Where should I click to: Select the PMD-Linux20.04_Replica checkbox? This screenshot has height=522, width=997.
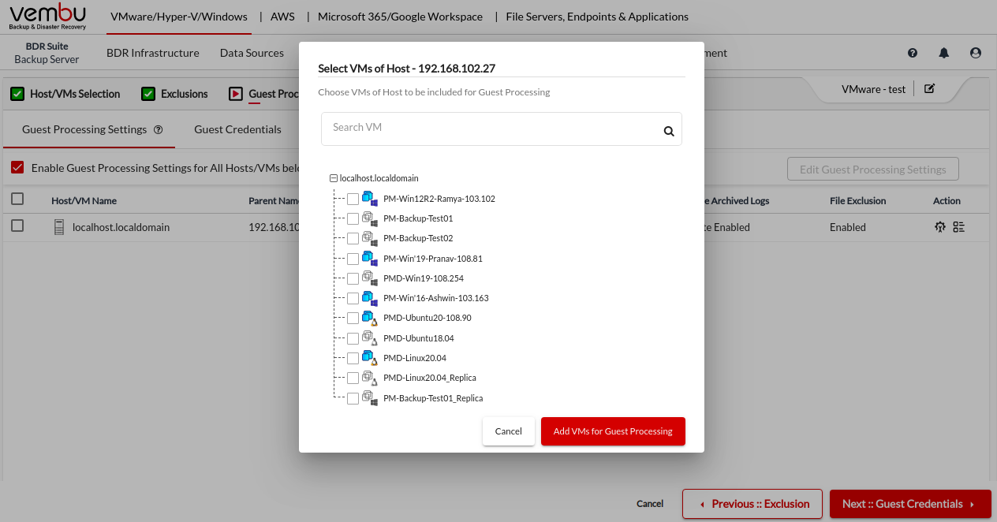coord(353,378)
